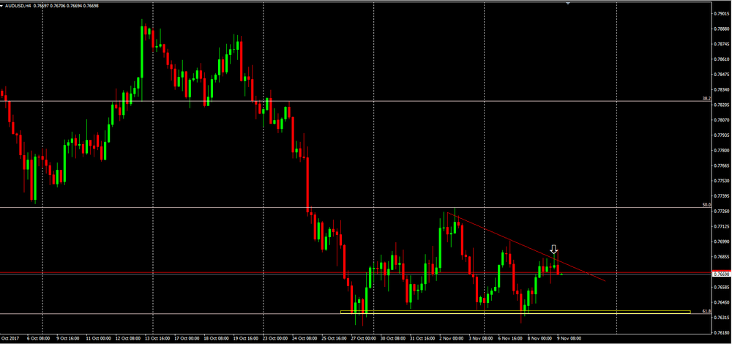This screenshot has width=732, height=344.
Task: Click the 0.78610 price scale value
Action: pos(722,59)
